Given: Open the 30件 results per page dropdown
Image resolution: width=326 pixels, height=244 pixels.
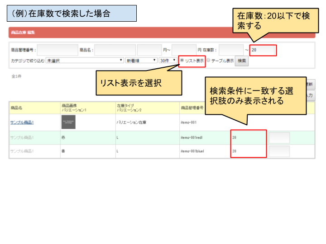Looking at the screenshot, I should [x=168, y=60].
